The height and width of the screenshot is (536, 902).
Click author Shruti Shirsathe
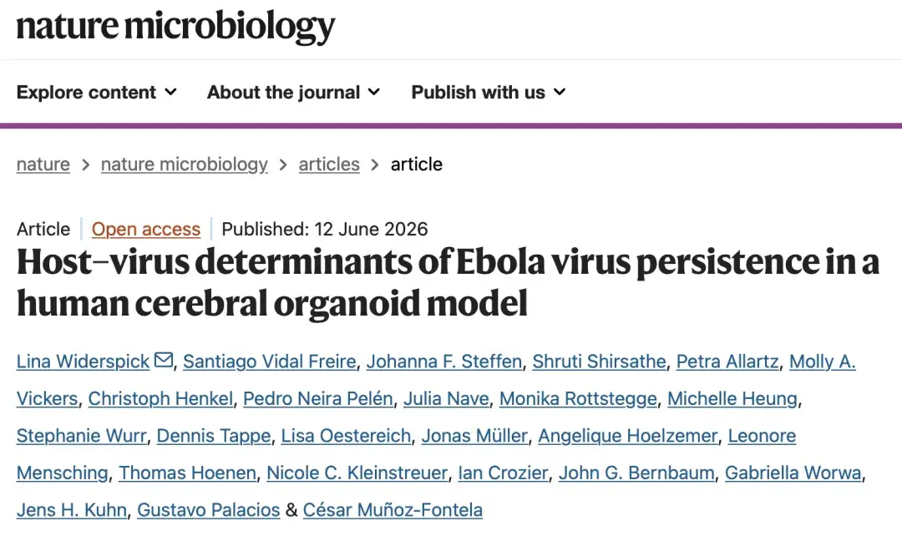pyautogui.click(x=599, y=362)
